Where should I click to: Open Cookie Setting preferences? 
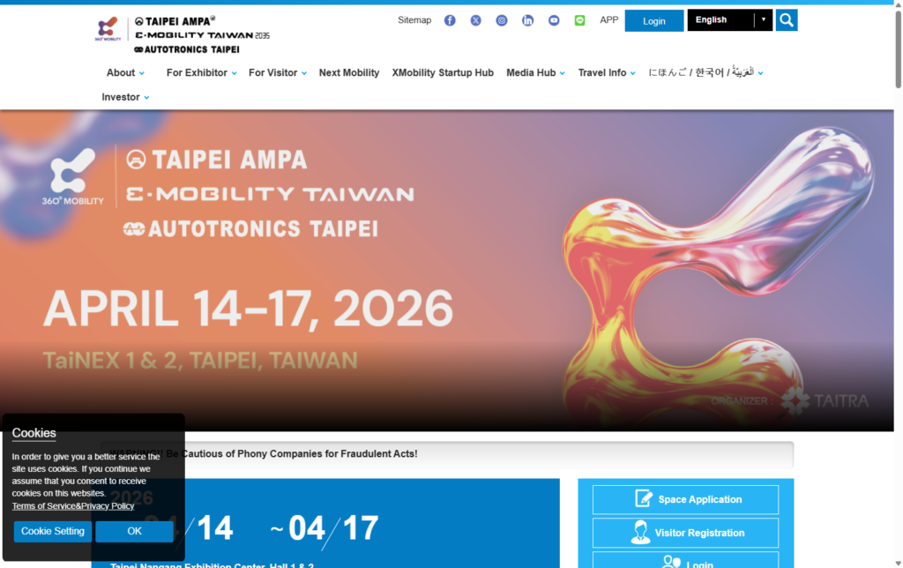coord(52,531)
